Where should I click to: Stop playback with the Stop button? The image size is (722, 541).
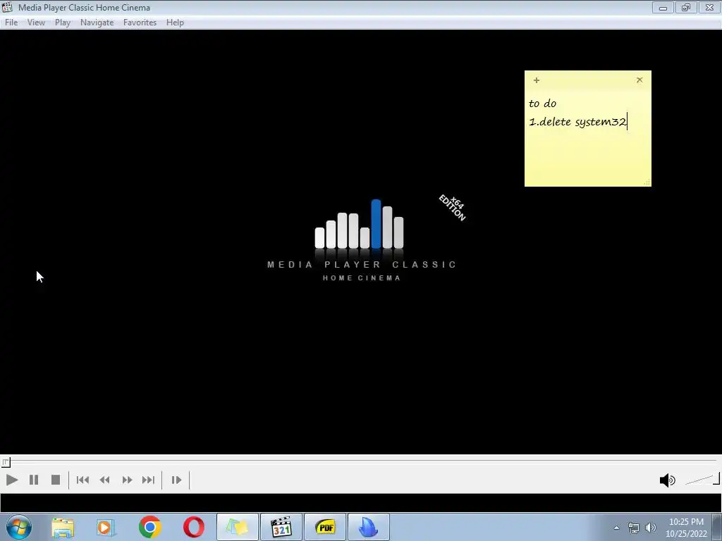tap(56, 480)
